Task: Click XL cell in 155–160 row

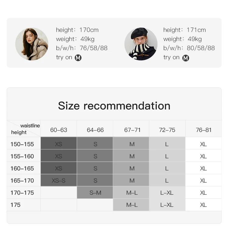Action: pos(203,156)
